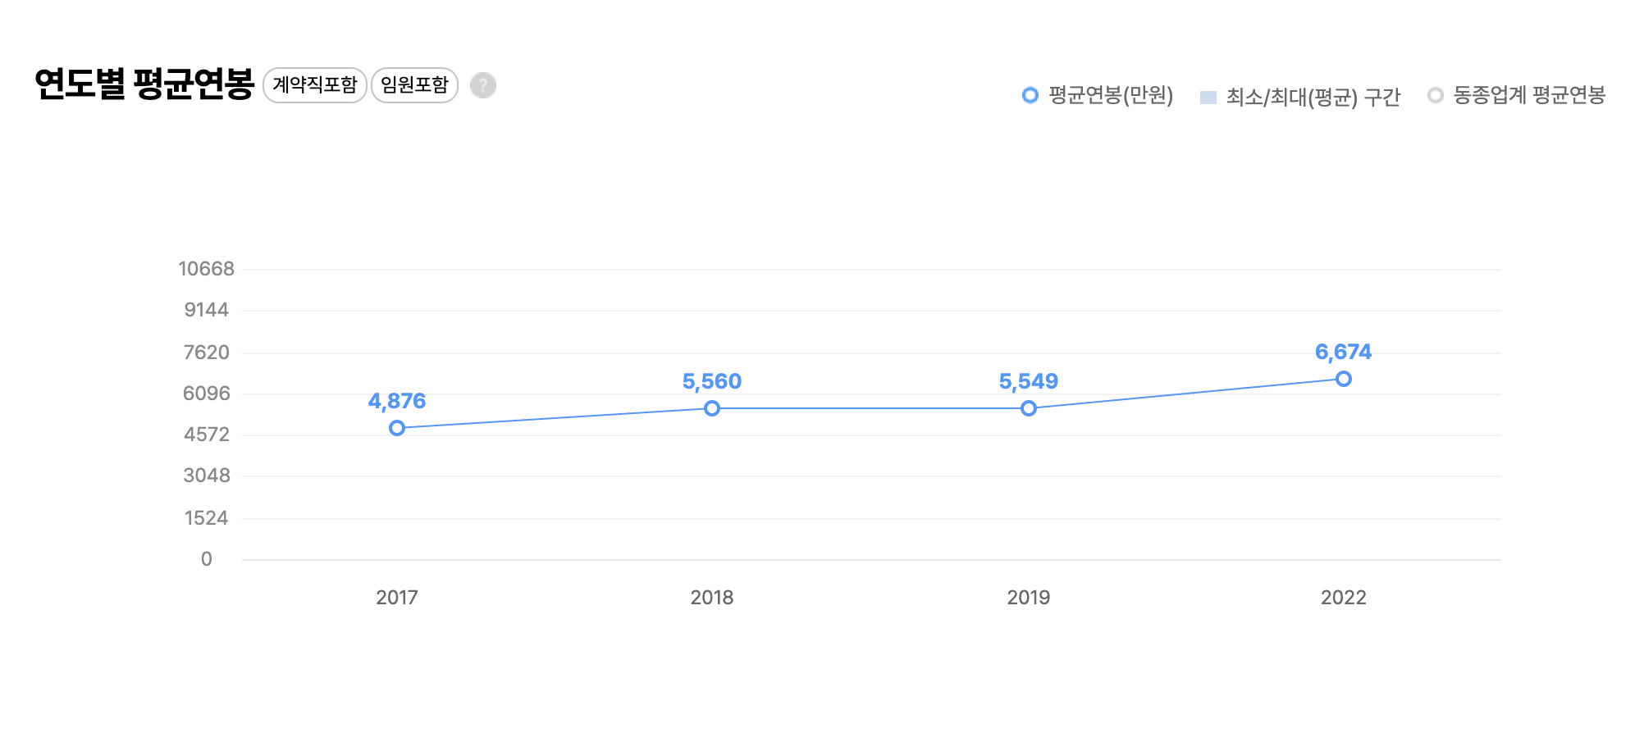Toggle the 평균연봉(만원) legend series
Viewport: 1644px width, 751px height.
coord(1098,96)
